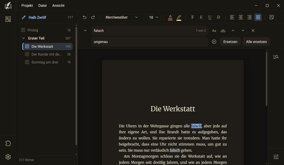Click the Alle ersetzen button
Viewport: 284px width, 165px height.
coord(256,42)
